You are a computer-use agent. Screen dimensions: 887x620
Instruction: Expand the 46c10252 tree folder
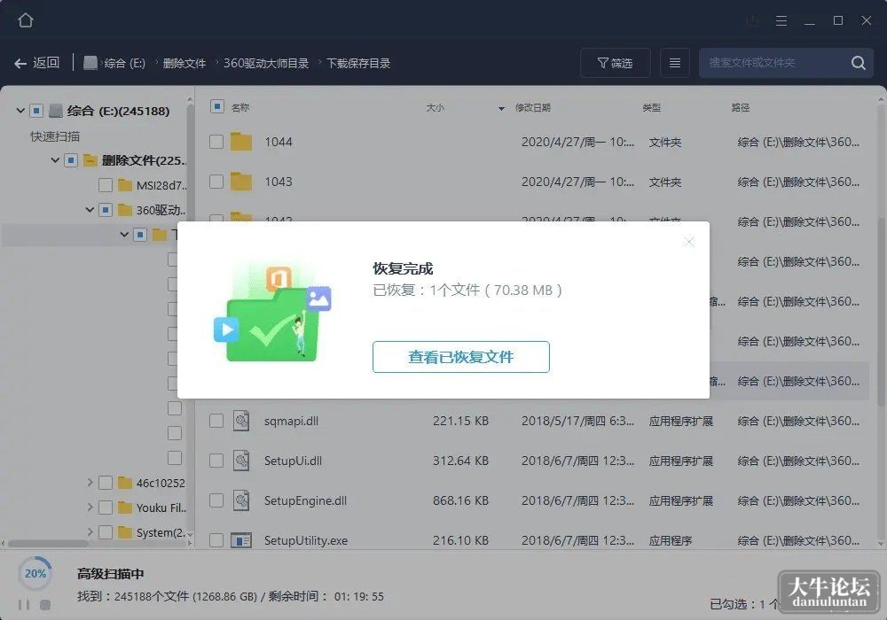coord(90,482)
